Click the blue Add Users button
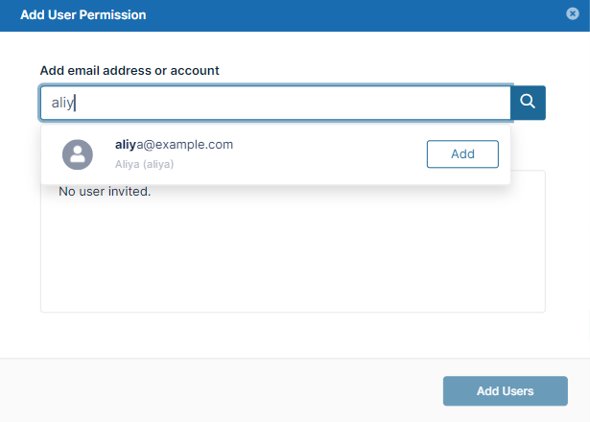Image resolution: width=590 pixels, height=422 pixels. tap(505, 390)
